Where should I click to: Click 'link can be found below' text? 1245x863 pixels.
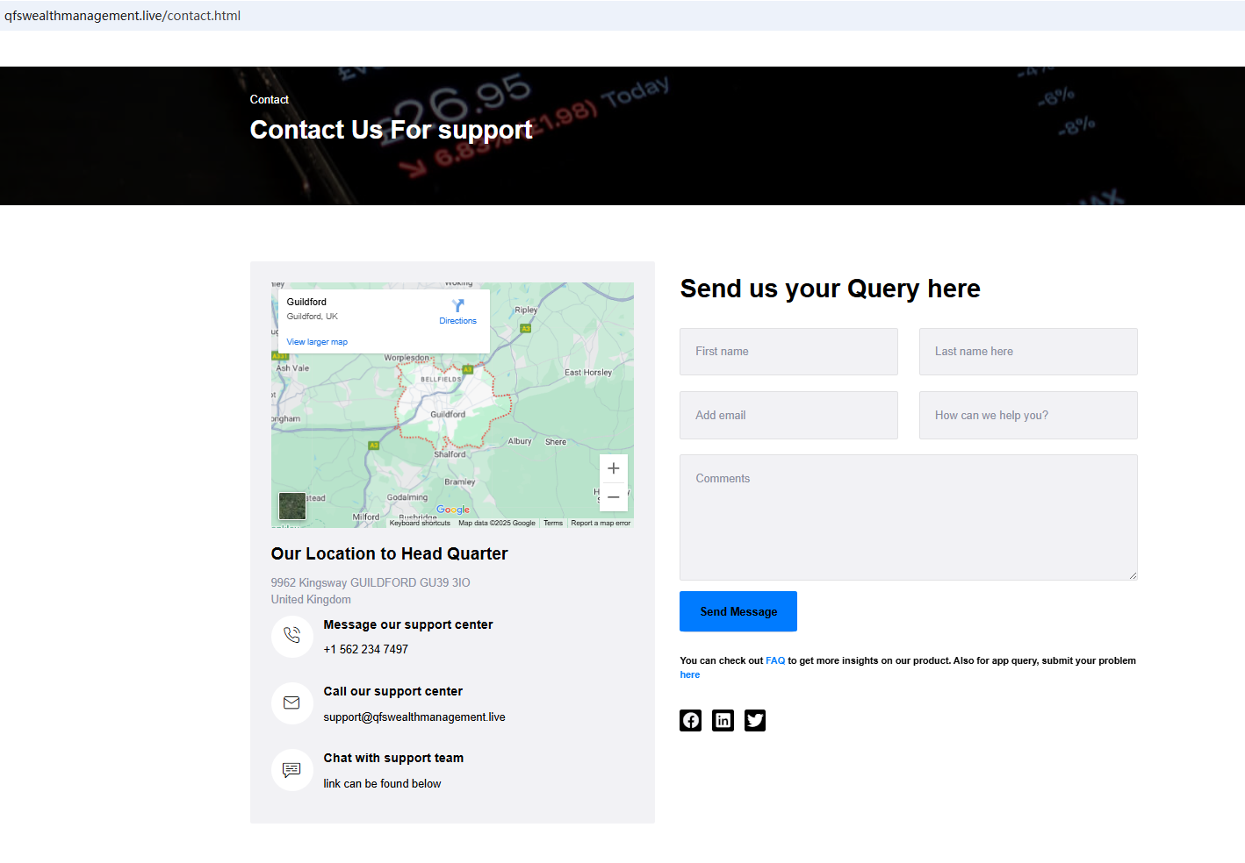(382, 784)
